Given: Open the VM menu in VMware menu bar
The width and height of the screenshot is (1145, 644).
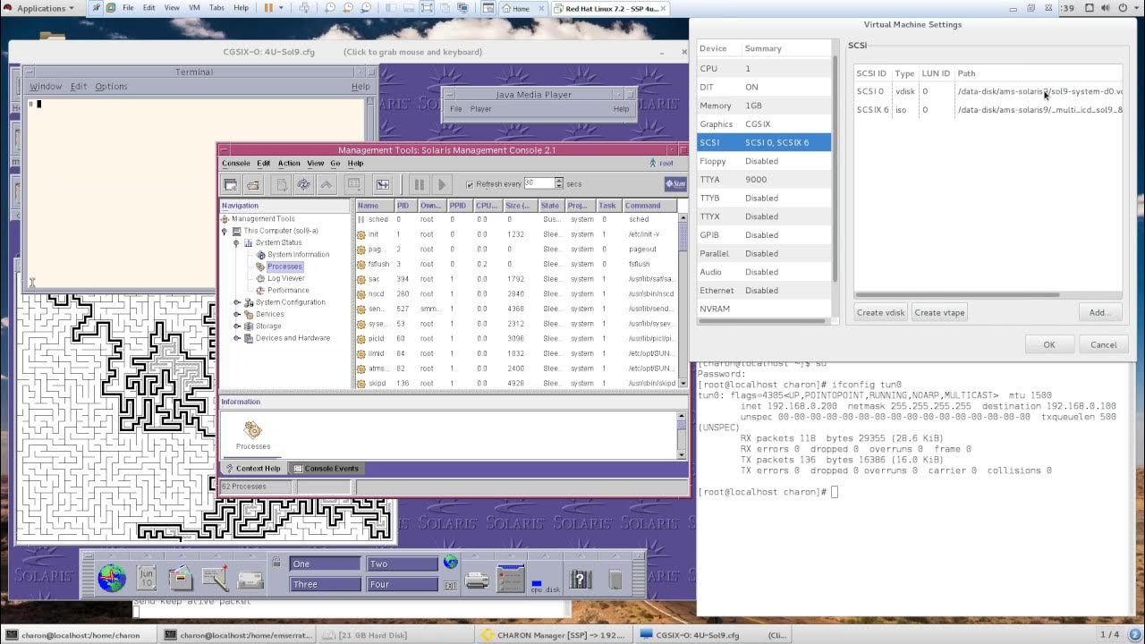Looking at the screenshot, I should [194, 8].
